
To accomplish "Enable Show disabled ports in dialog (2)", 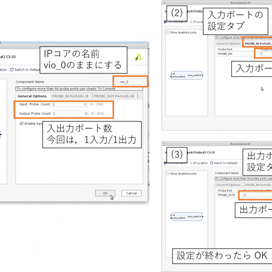I will click(168, 32).
